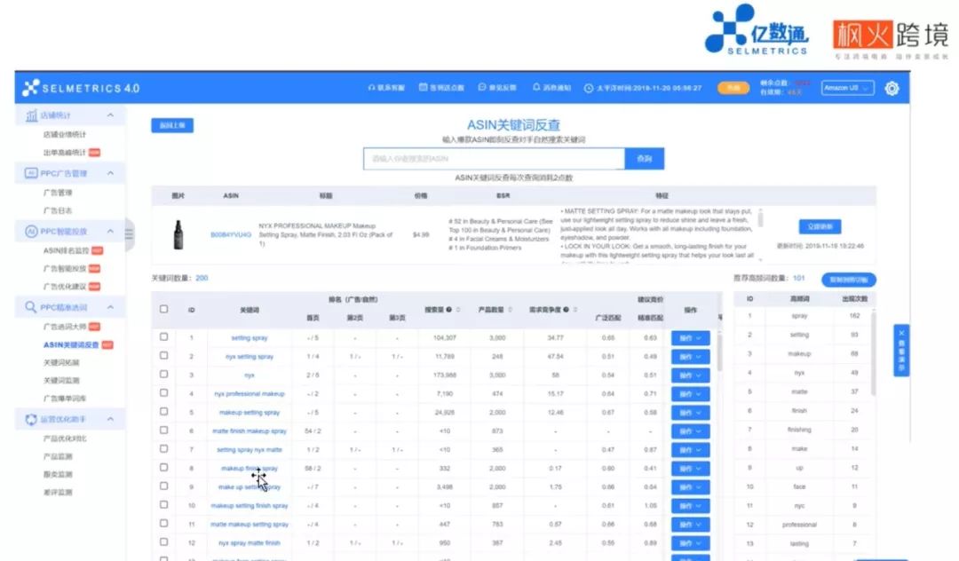Click the 消息通知 bell icon
This screenshot has height=561, width=959.
pyautogui.click(x=536, y=88)
